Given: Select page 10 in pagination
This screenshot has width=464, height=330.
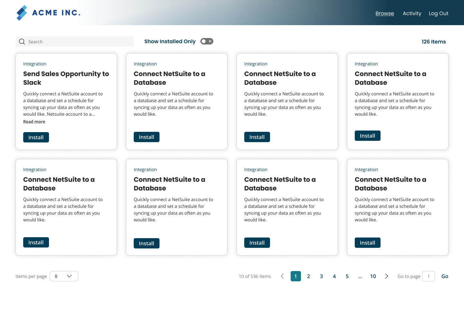Looking at the screenshot, I should [x=373, y=276].
